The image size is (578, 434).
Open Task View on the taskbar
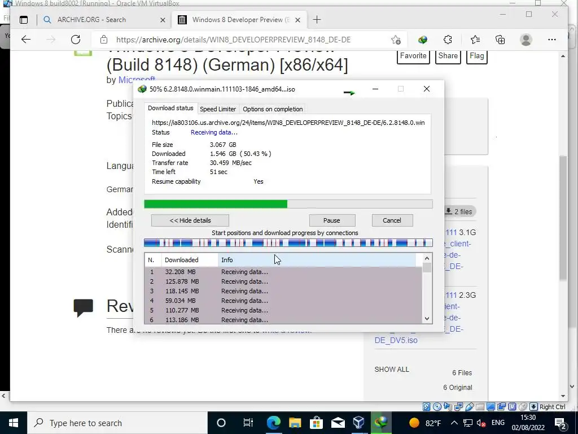tap(248, 423)
